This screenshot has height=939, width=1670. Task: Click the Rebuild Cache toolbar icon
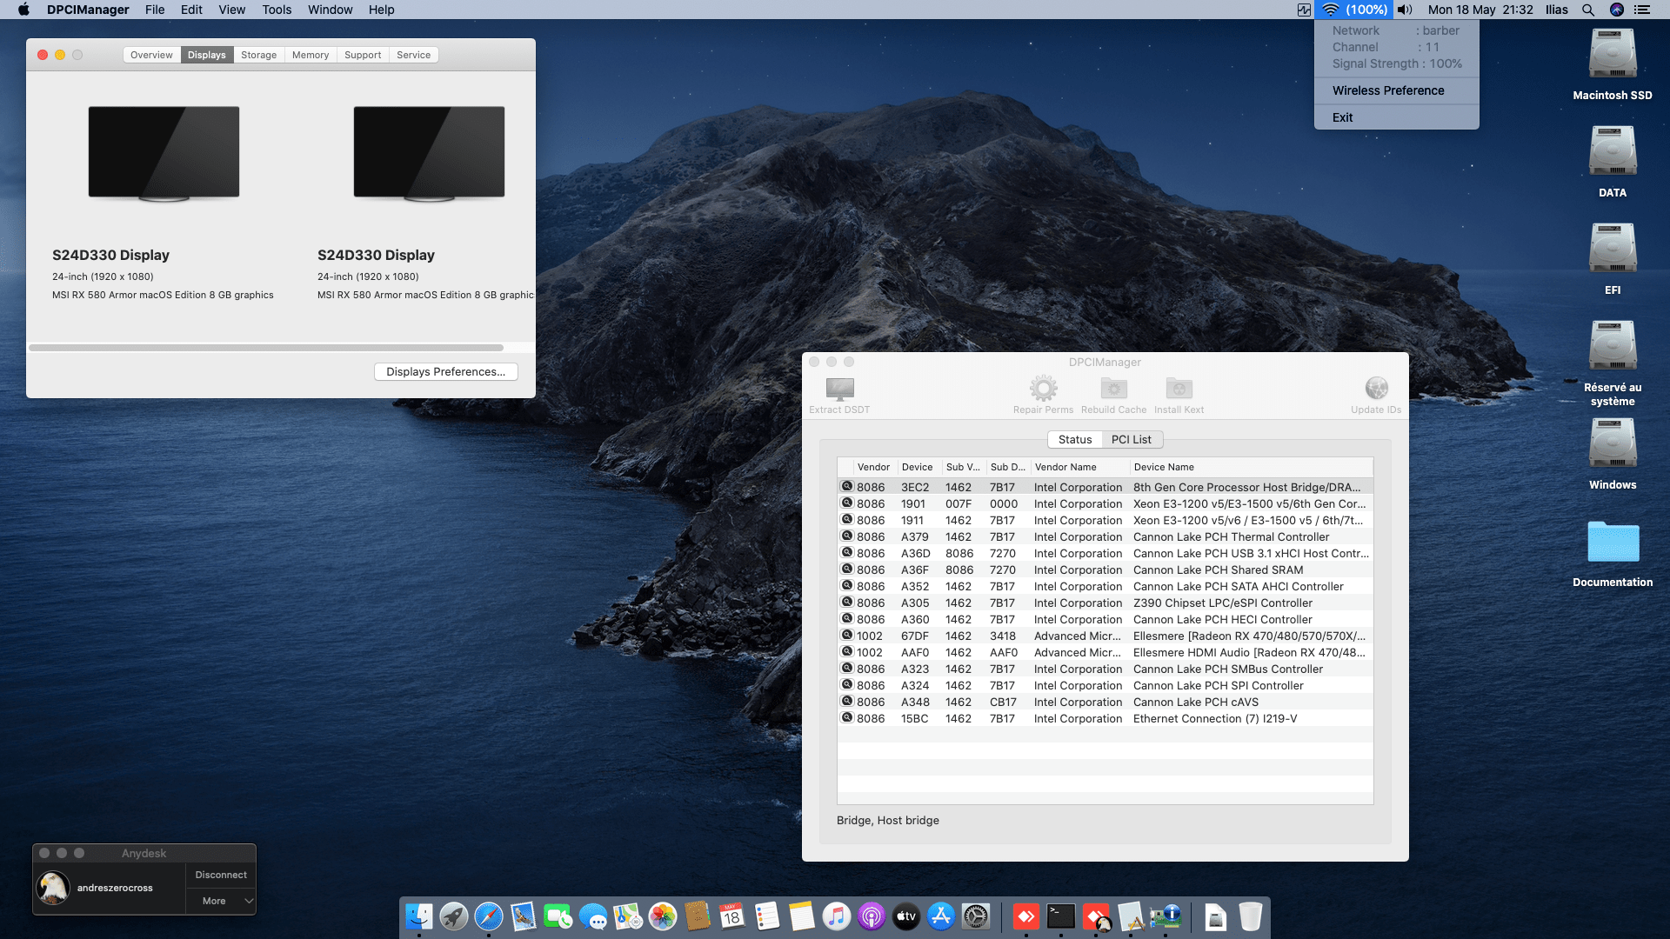1113,388
